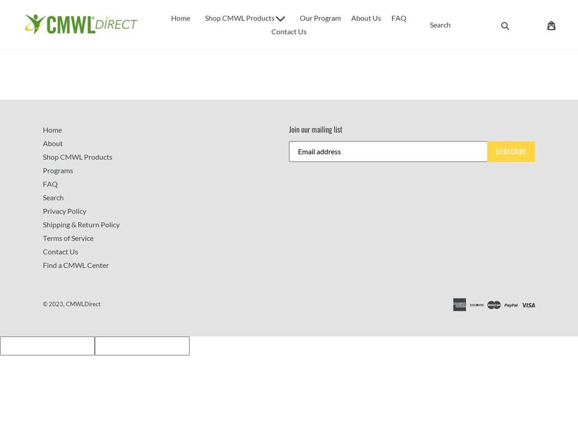Open FAQ in top navigation
Image resolution: width=578 pixels, height=433 pixels.
point(399,19)
